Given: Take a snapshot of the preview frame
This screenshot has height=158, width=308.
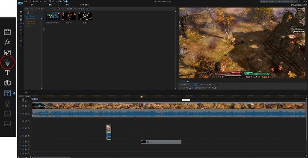Looking at the screenshot, I should click(x=200, y=88).
